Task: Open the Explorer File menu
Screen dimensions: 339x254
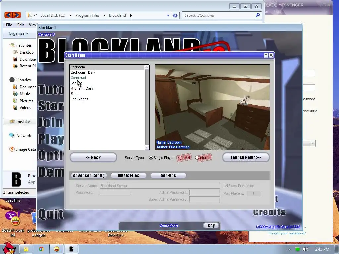Action: coord(9,25)
